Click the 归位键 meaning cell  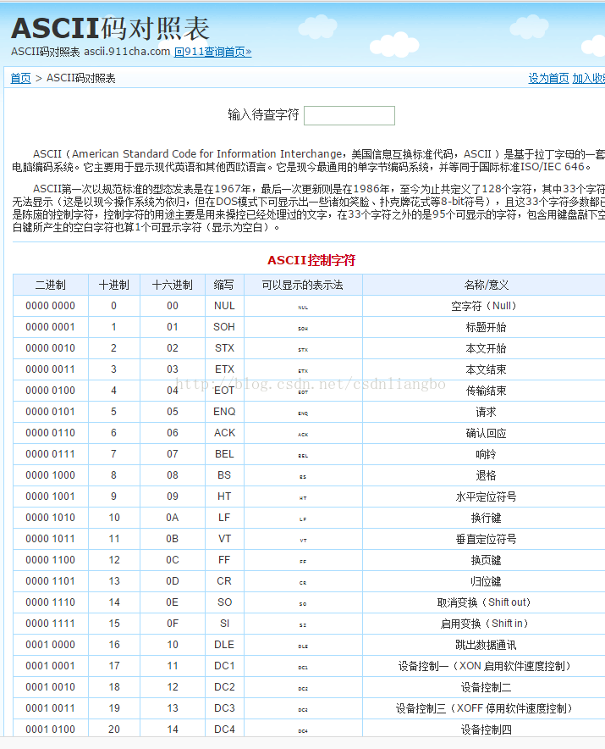pos(484,581)
